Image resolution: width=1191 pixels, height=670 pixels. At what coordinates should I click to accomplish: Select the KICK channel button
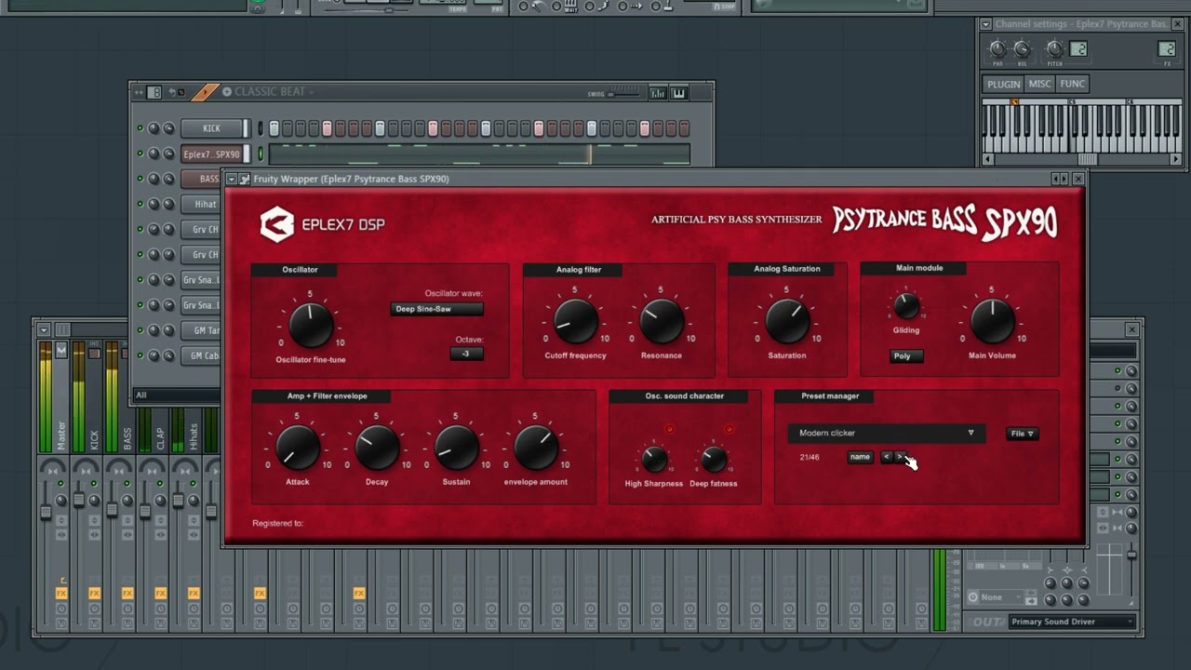point(211,128)
